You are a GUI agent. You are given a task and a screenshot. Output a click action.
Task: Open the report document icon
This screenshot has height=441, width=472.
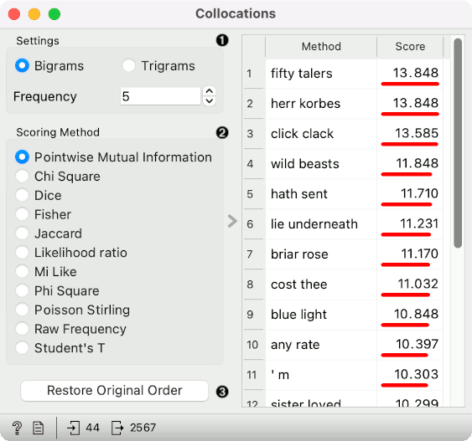[39, 428]
